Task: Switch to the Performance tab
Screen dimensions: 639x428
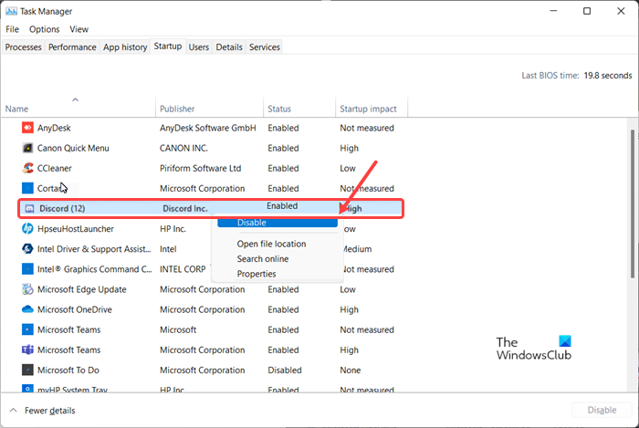Action: pyautogui.click(x=72, y=47)
